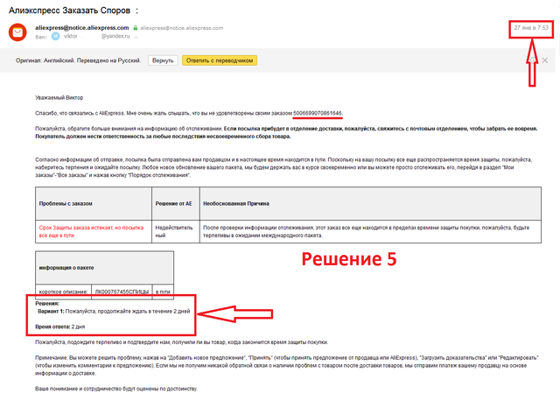560x394 pixels.
Task: Close the translation bar with X
Action: [544, 60]
